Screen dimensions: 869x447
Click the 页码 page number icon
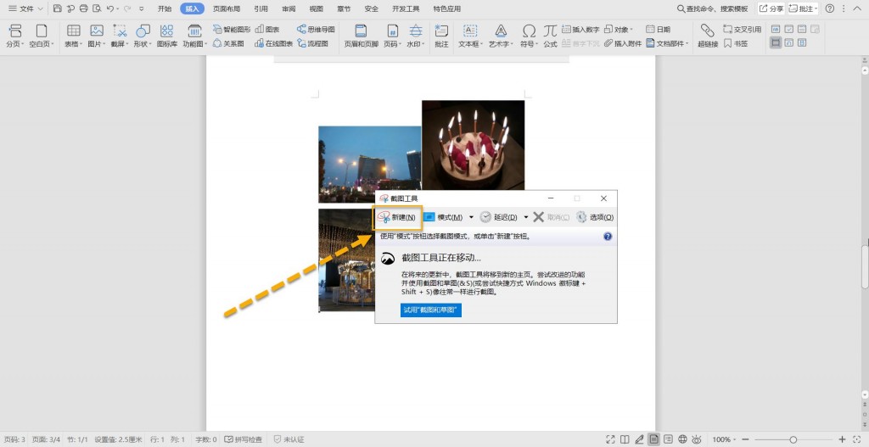(392, 31)
